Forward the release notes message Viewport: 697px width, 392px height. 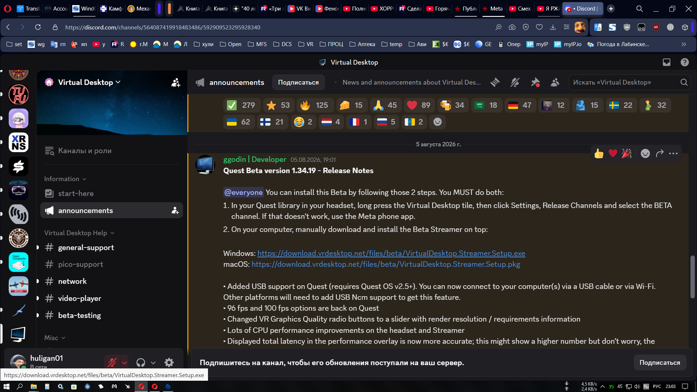coord(660,154)
